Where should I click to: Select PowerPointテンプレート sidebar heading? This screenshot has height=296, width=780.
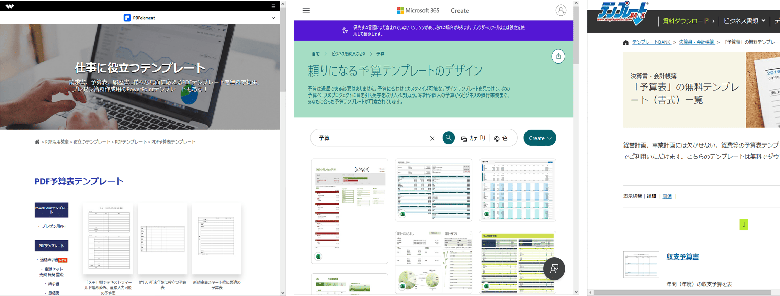(52, 210)
